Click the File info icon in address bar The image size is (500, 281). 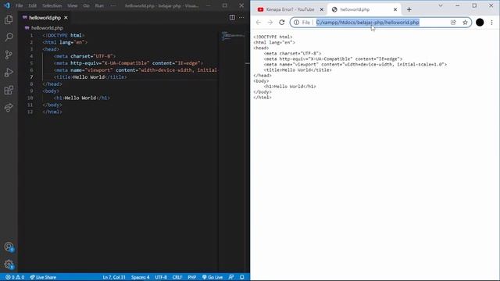click(x=296, y=23)
